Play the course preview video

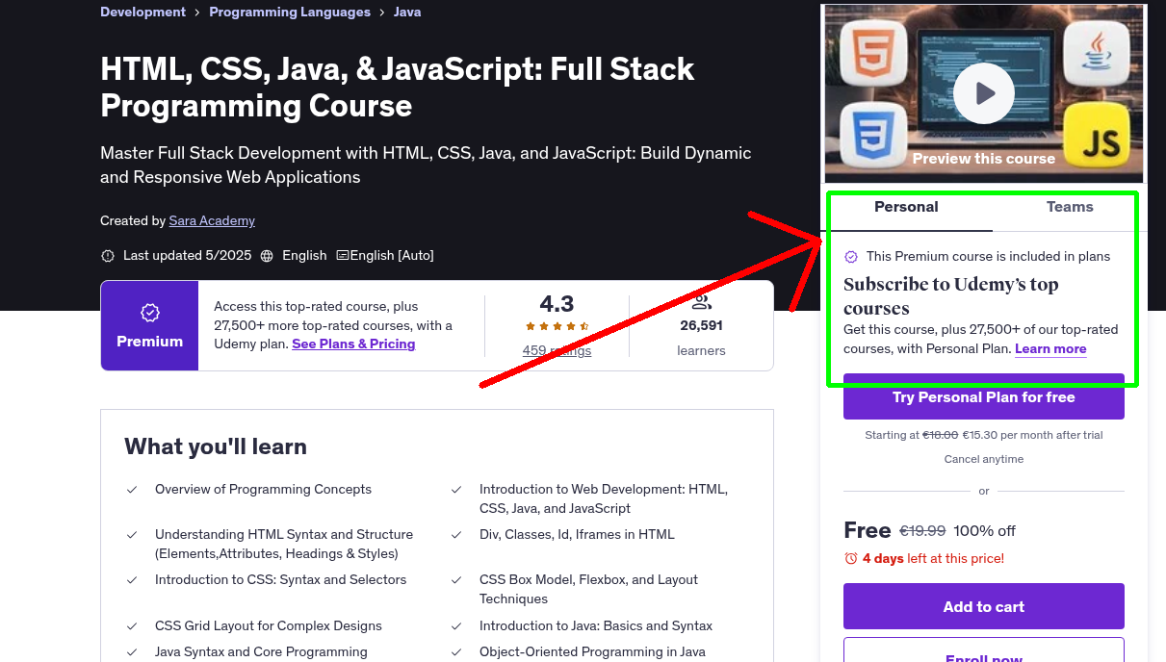[984, 93]
